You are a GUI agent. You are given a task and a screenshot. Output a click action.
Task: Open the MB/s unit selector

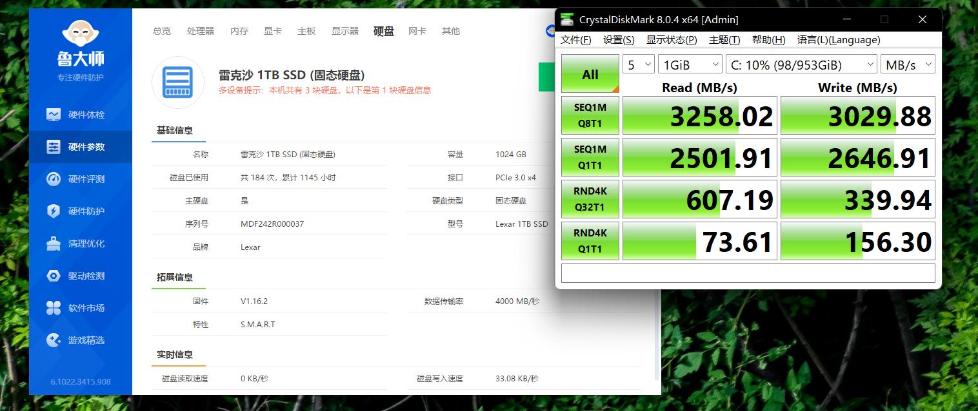907,64
